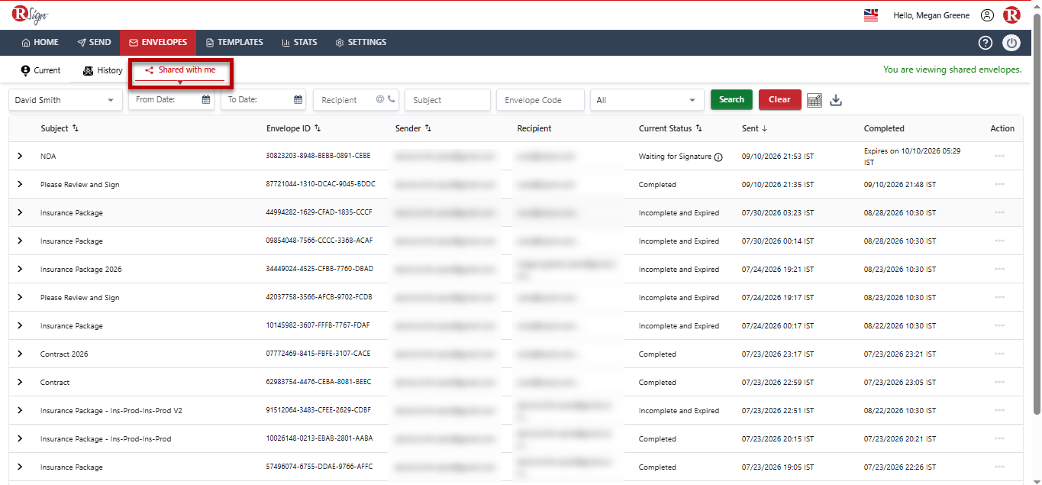This screenshot has width=1042, height=485.
Task: Click the Hello, Megan Greene greeting
Action: (x=931, y=15)
